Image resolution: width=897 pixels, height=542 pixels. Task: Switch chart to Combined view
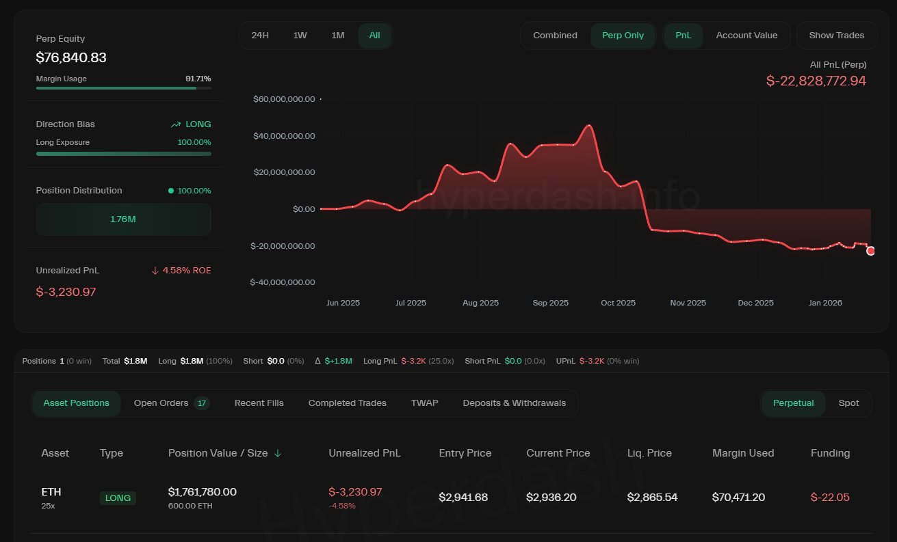555,36
